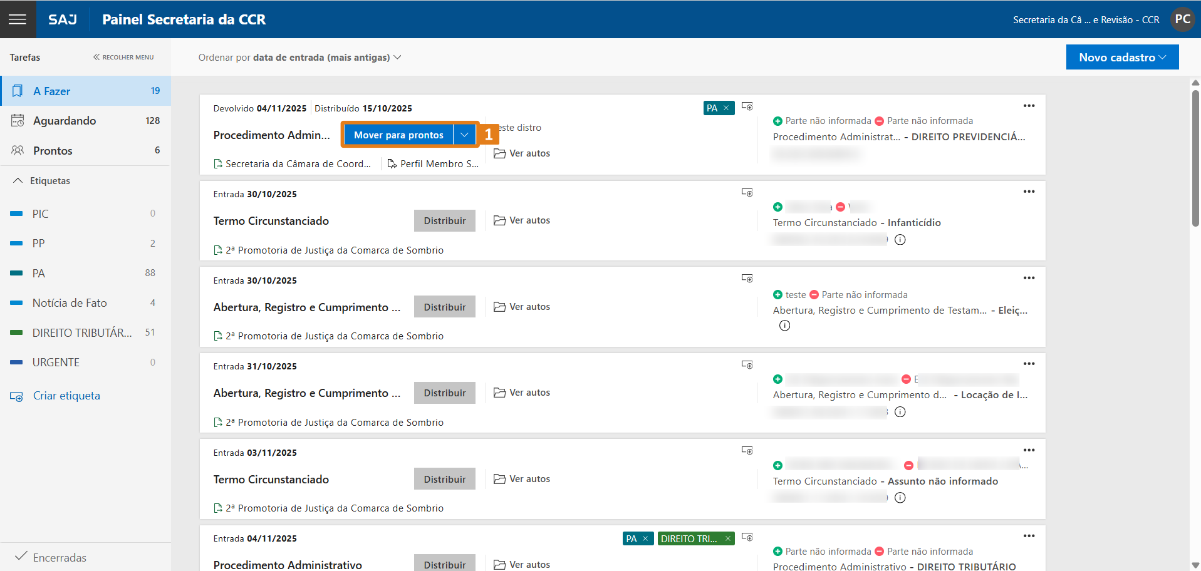
Task: Select the Aguardando task list
Action: coord(65,121)
